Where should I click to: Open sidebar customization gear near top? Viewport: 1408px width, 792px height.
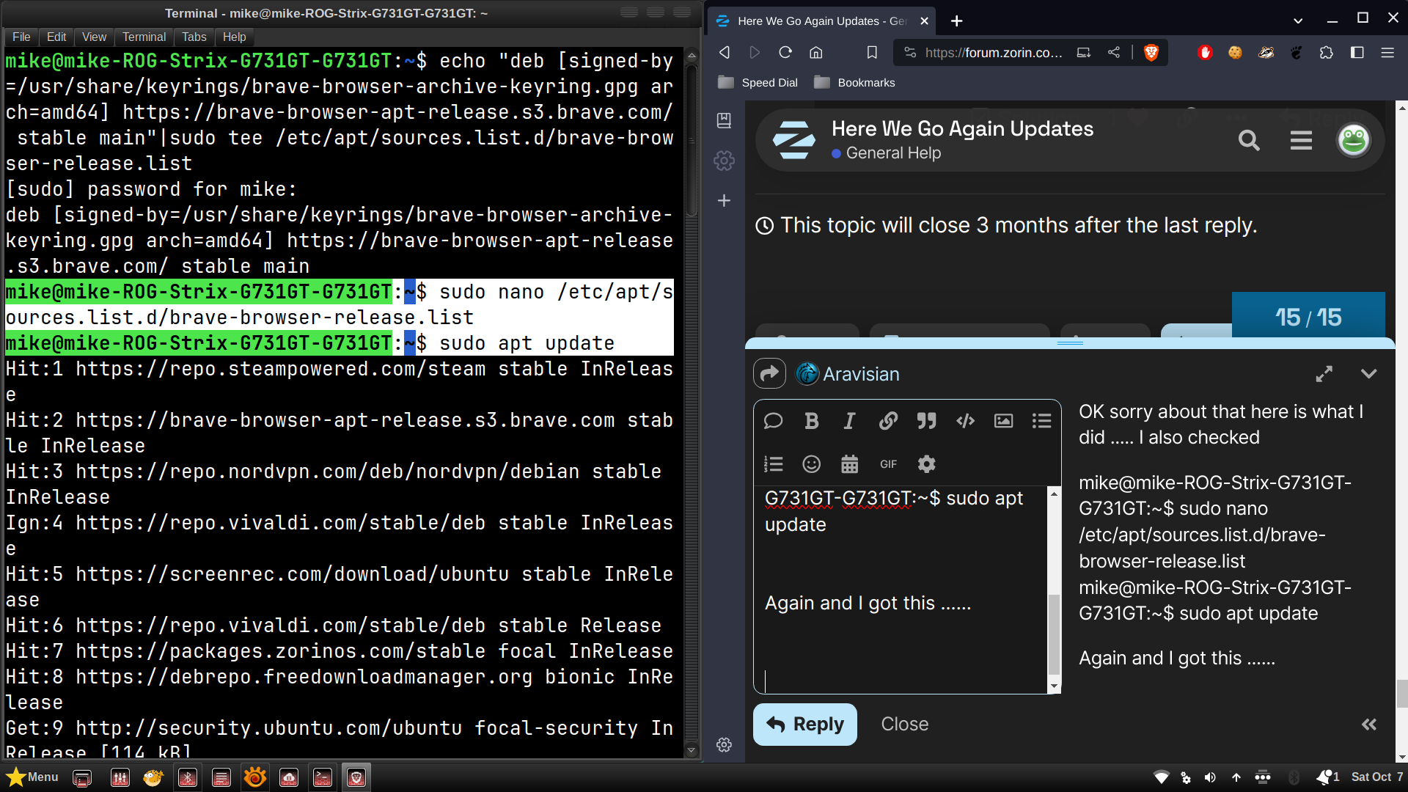pyautogui.click(x=724, y=161)
